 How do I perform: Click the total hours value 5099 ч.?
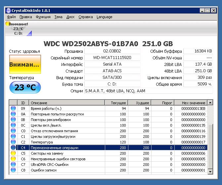point(198,84)
